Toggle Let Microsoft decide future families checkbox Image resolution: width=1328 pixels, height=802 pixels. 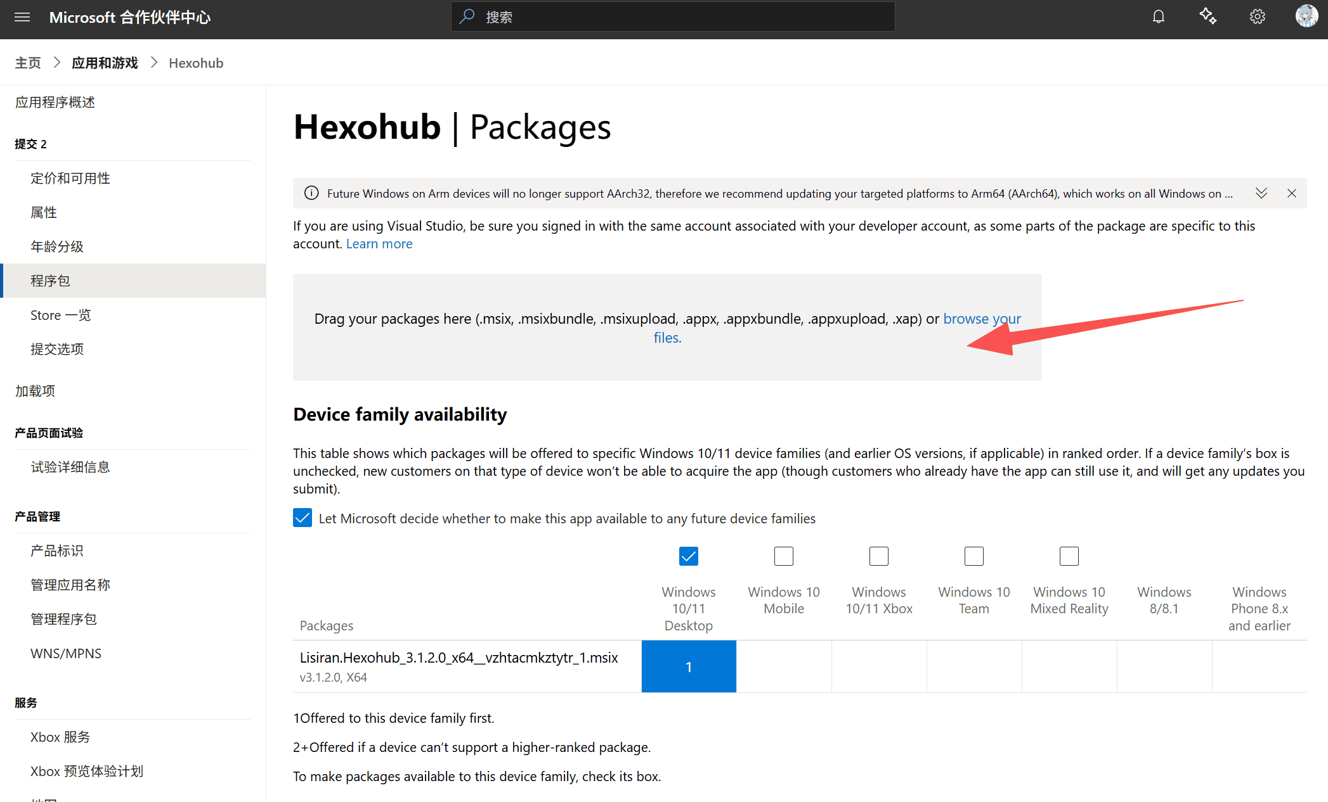[x=303, y=518]
